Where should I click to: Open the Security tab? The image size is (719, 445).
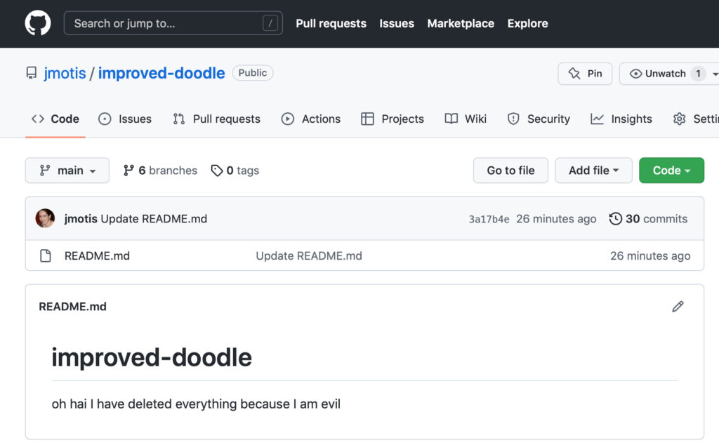(539, 119)
